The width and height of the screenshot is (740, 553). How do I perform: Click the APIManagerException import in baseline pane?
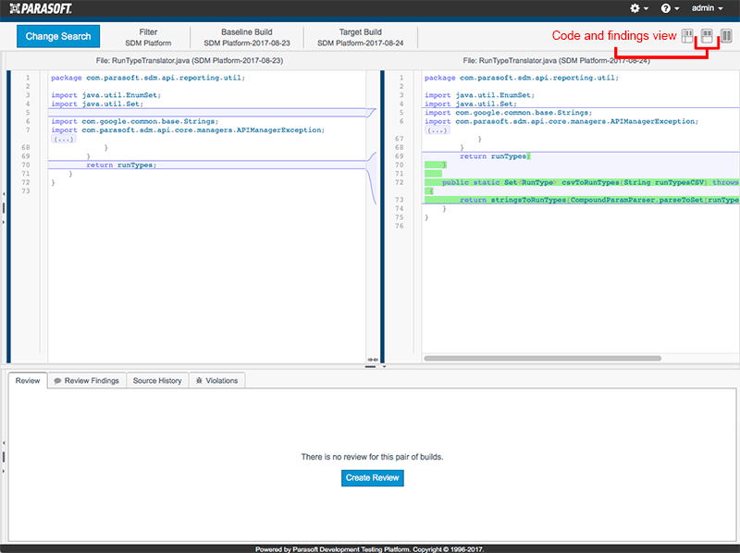tap(188, 129)
